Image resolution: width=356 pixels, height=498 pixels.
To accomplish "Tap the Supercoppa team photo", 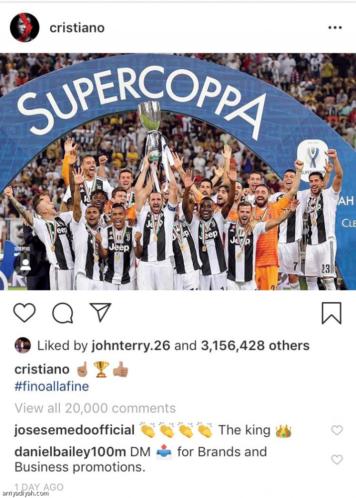I will tap(178, 171).
